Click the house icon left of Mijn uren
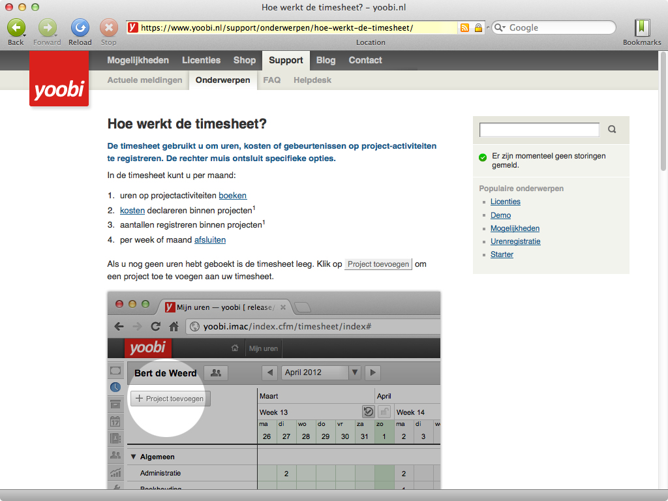Viewport: 668px width, 501px height. point(235,348)
